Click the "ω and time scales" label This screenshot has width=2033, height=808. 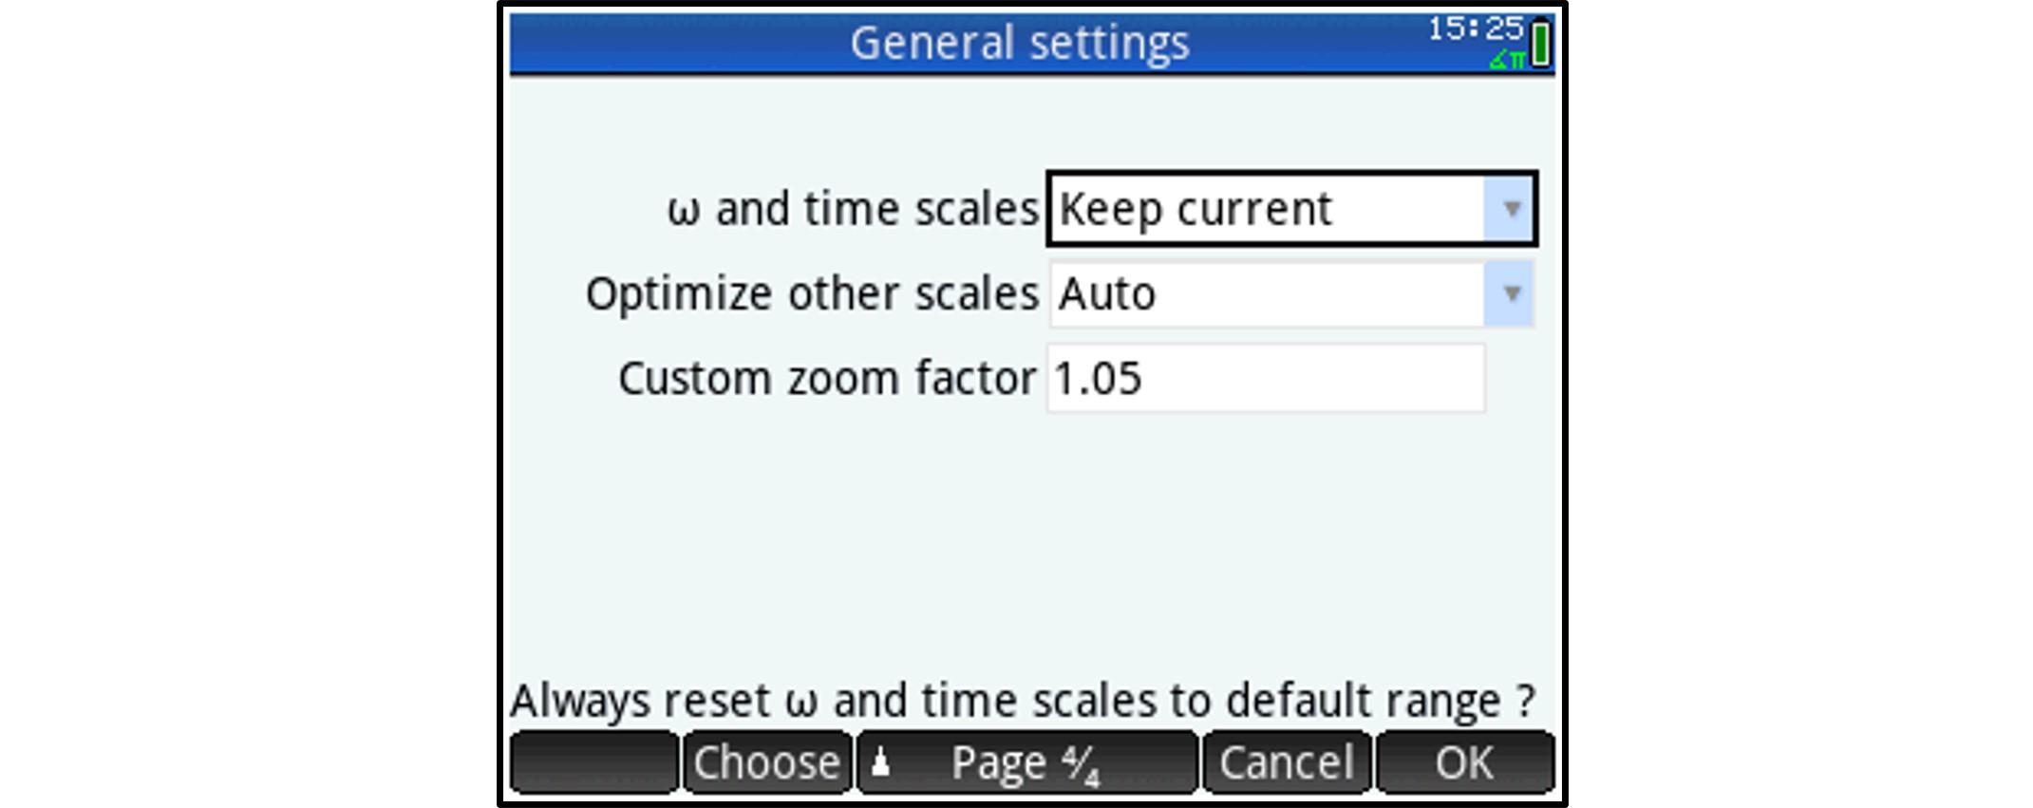(852, 209)
